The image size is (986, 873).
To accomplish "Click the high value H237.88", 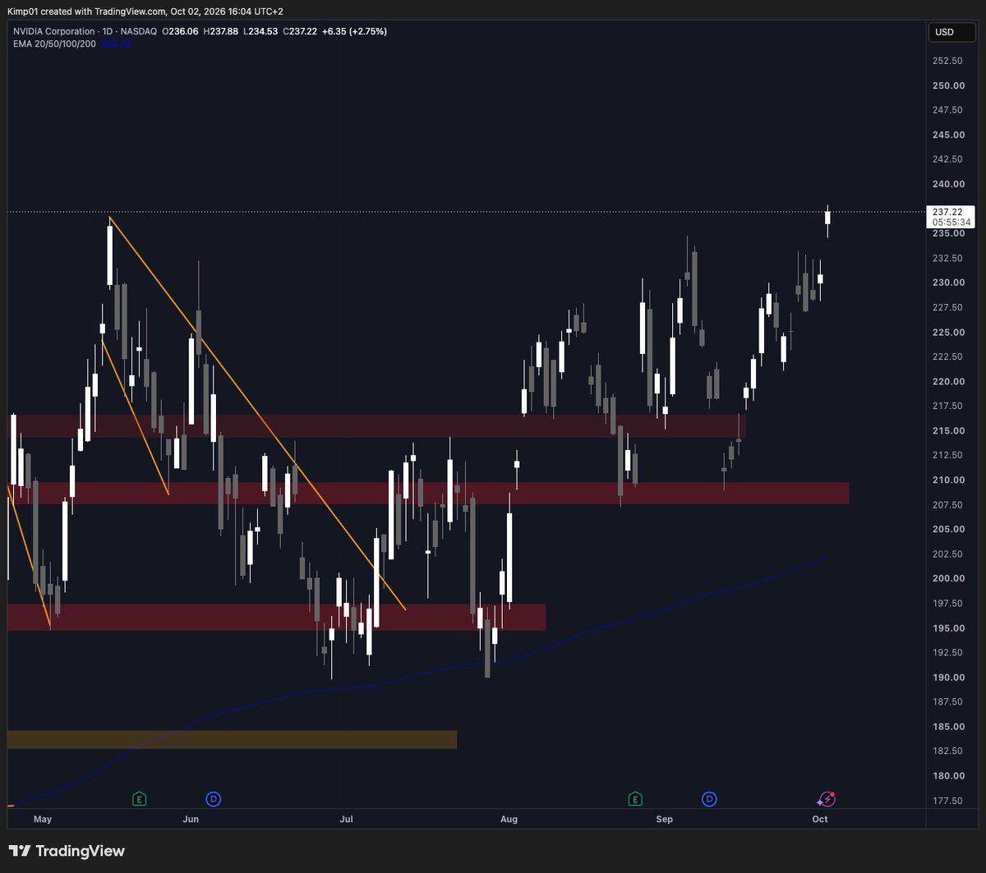I will pos(221,31).
